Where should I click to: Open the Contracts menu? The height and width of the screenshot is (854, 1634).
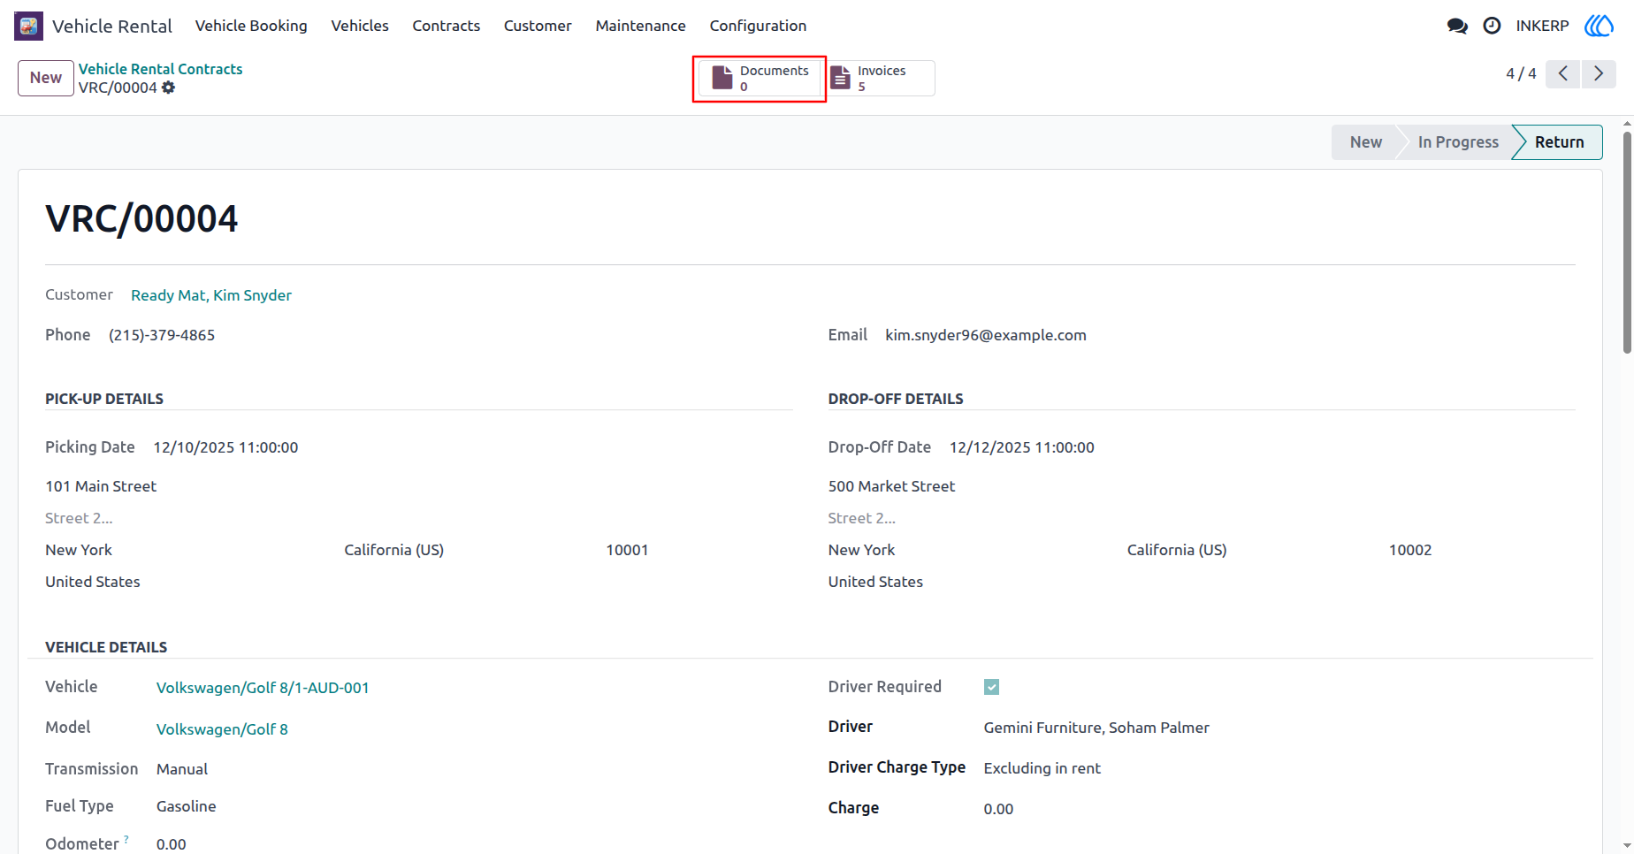coord(447,26)
